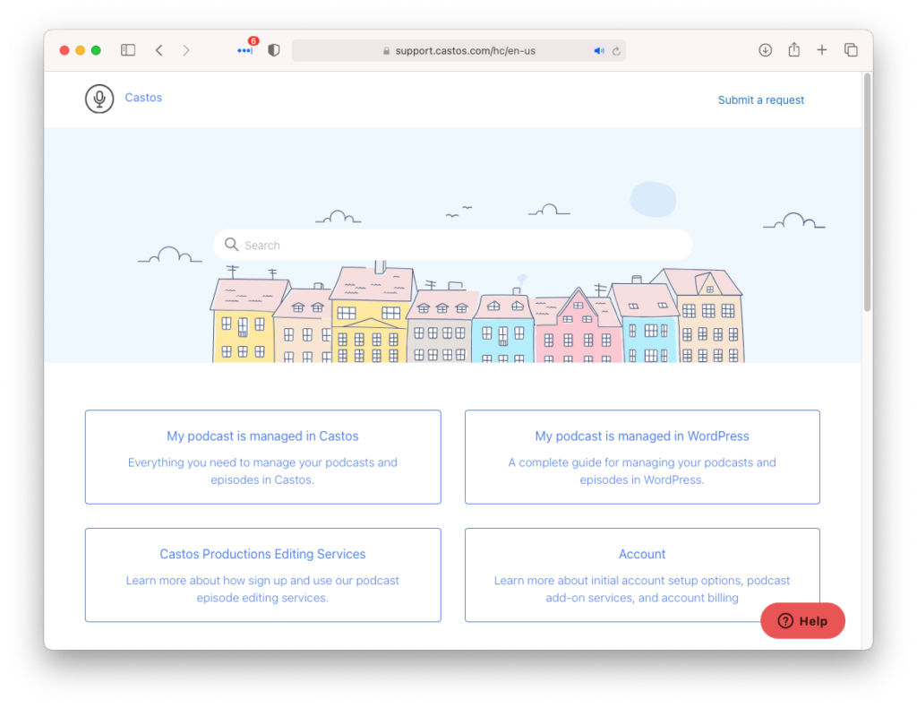Click 'Learn more about how sign up' description
917x708 pixels.
pos(262,589)
